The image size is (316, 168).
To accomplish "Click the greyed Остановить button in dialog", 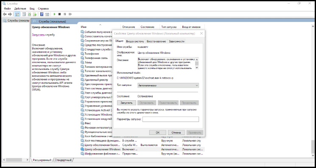I will tap(147, 103).
